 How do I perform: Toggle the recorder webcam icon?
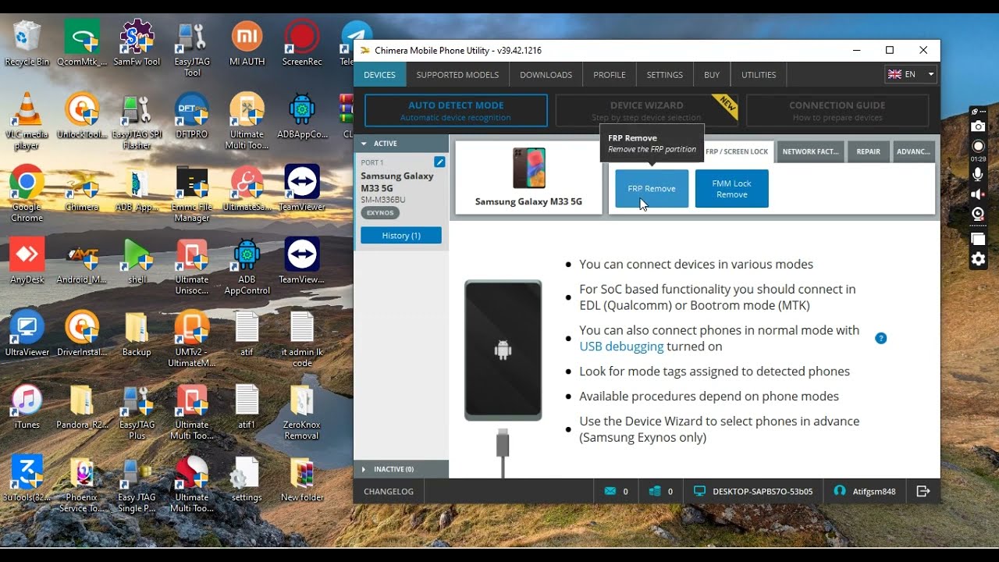(x=978, y=214)
